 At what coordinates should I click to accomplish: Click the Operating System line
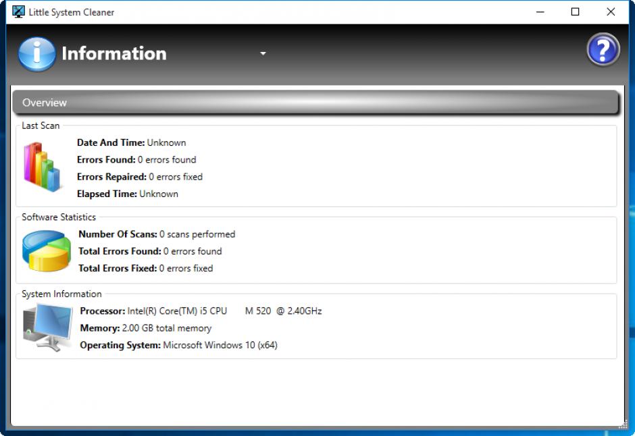(178, 345)
